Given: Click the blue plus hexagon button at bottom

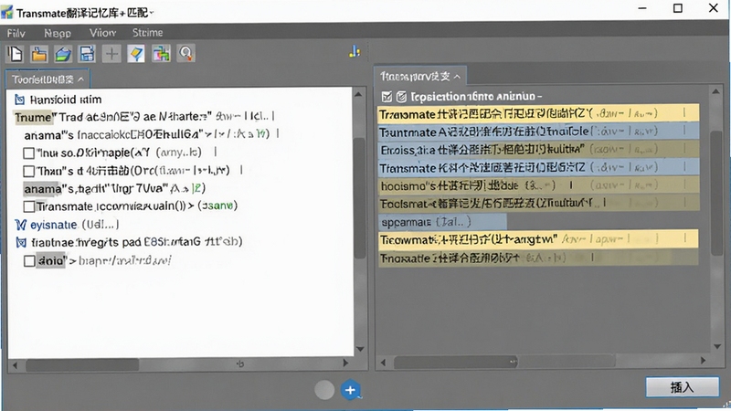Looking at the screenshot, I should click(351, 390).
